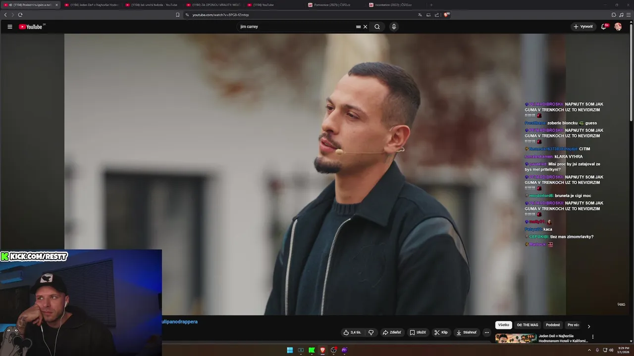
Task: Open the clock showing 9:29 PM
Action: click(623, 350)
